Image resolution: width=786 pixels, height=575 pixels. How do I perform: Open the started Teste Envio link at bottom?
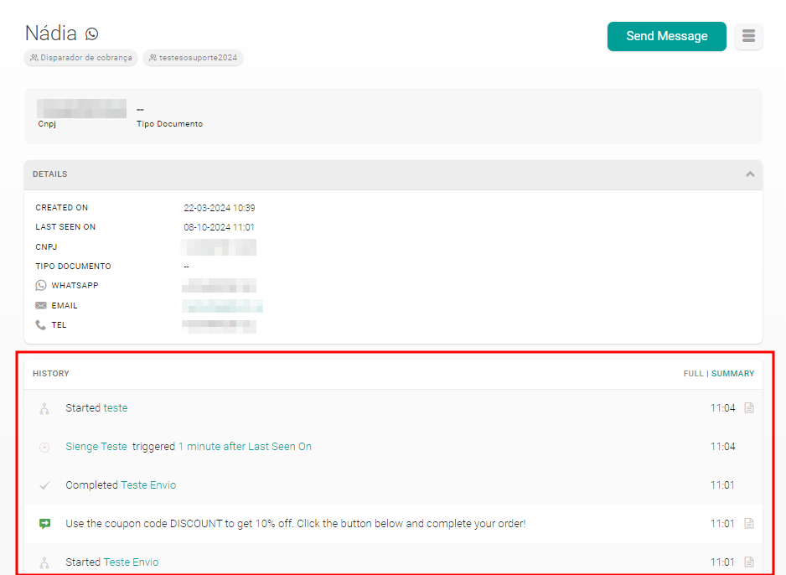131,562
